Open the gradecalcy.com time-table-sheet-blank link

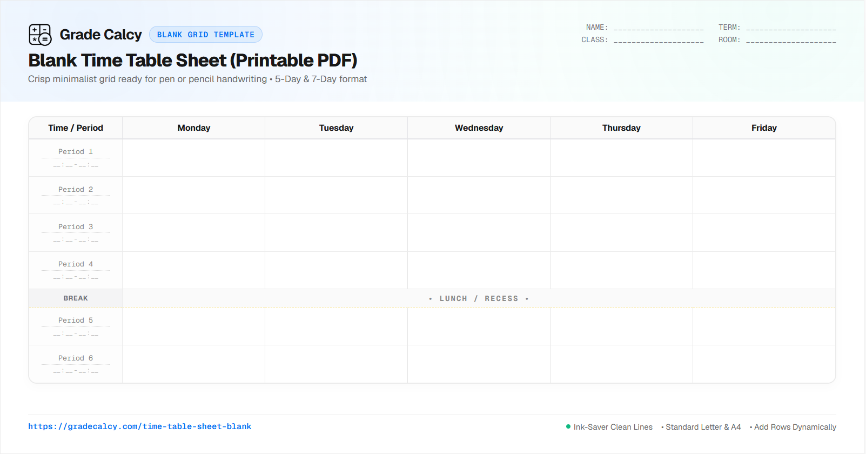140,426
